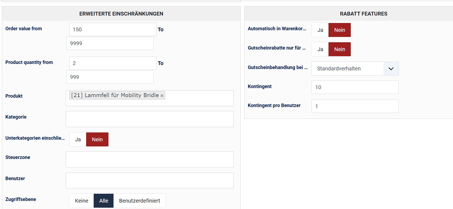Choose Nein for Unterkategorien einschließen
The width and height of the screenshot is (453, 209).
[x=97, y=139]
